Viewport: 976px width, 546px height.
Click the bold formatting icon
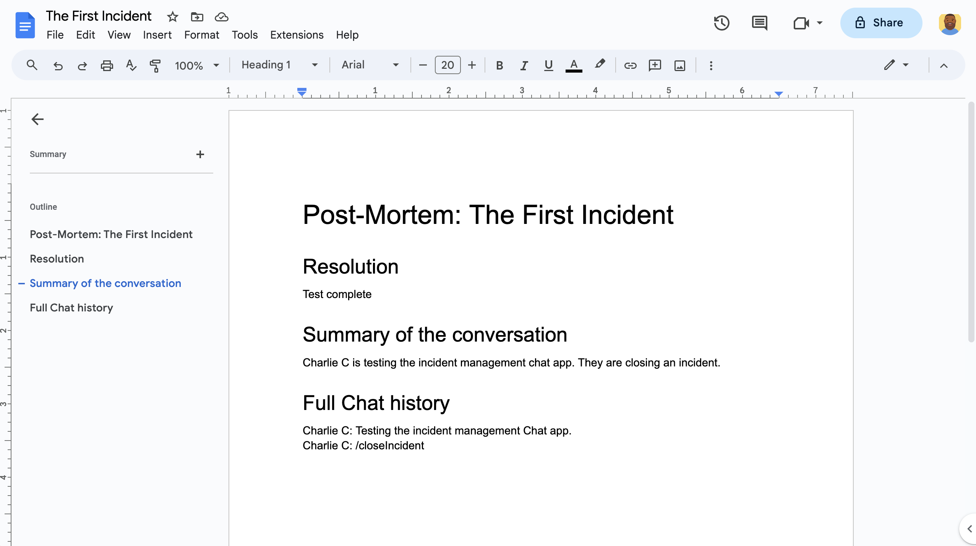click(498, 65)
